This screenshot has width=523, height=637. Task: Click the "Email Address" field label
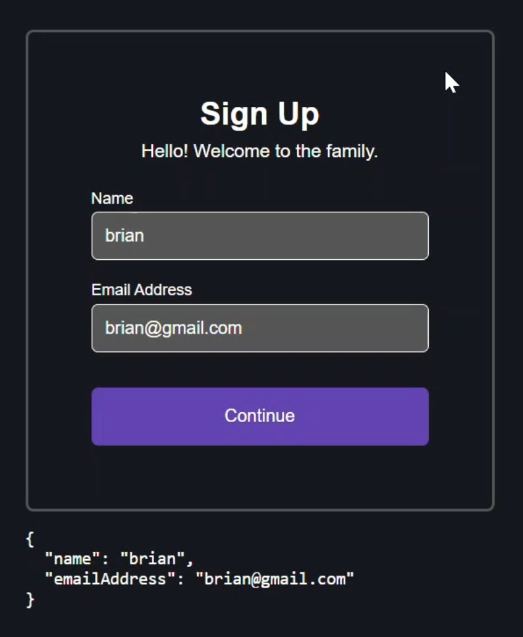pos(142,290)
